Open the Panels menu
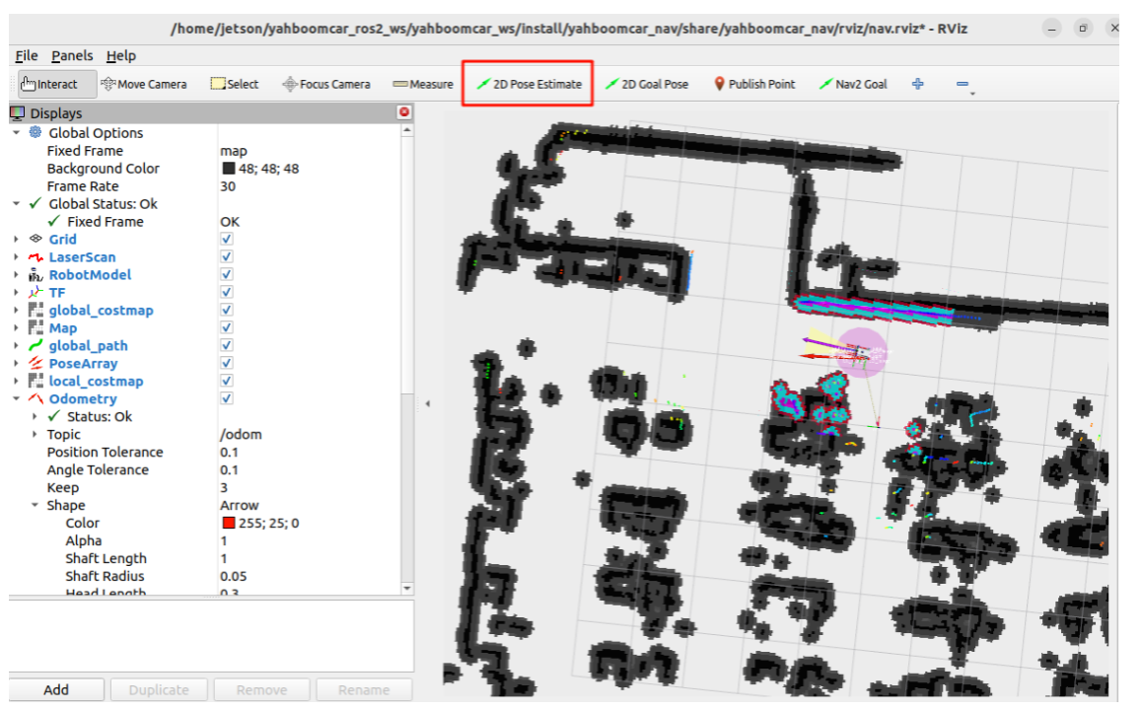The width and height of the screenshot is (1141, 711). tap(72, 56)
